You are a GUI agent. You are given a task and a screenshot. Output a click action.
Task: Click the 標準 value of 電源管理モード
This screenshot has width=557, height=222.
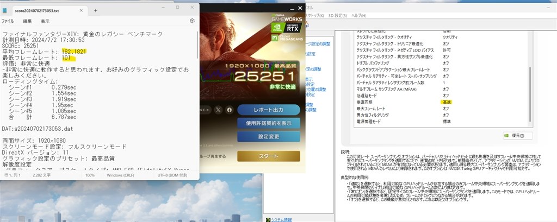point(447,121)
